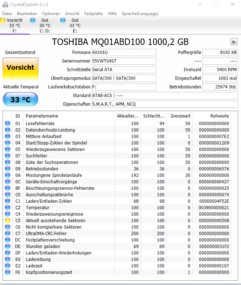Click the yellow status icon for drive F:
The image size is (241, 285).
[3, 20]
